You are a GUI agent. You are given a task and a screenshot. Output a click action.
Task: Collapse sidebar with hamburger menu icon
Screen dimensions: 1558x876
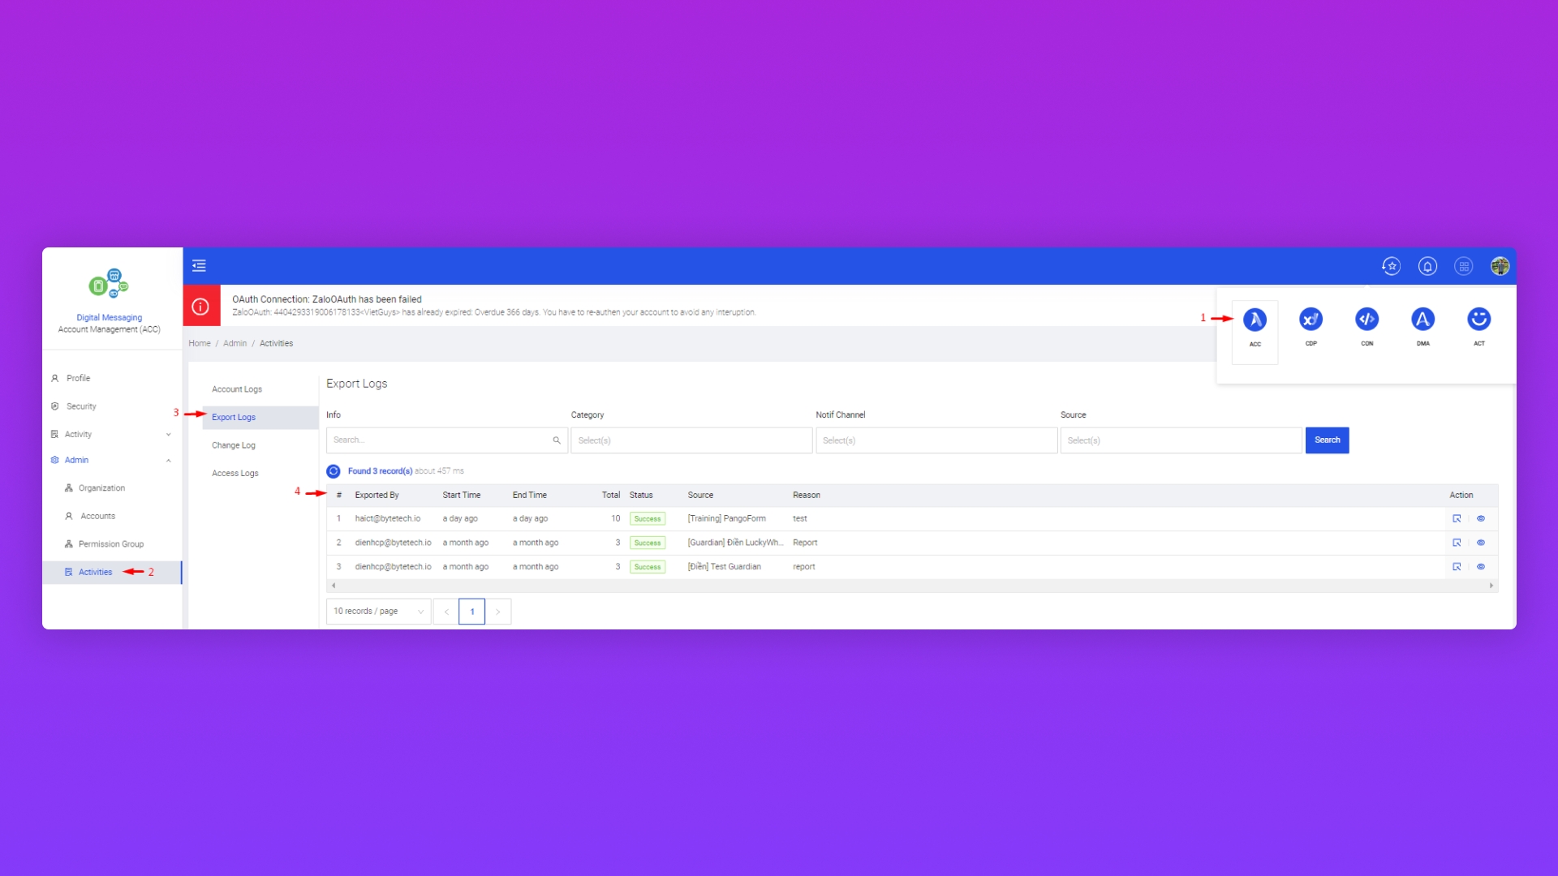[x=199, y=266]
